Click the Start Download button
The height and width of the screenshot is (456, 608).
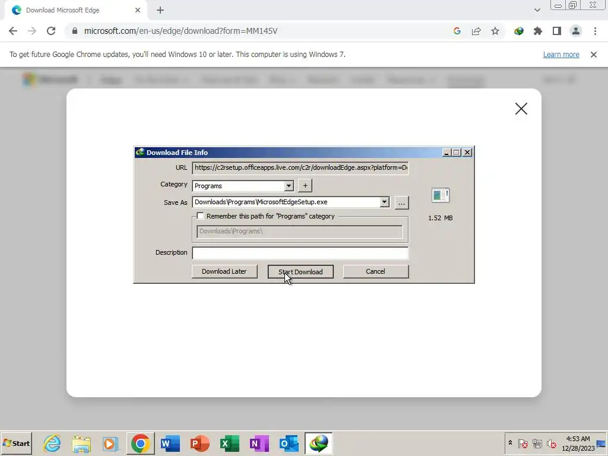(x=300, y=271)
